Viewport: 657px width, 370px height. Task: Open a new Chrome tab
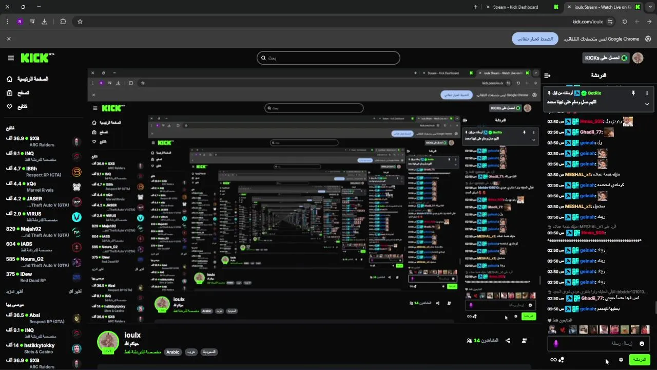[x=475, y=7]
